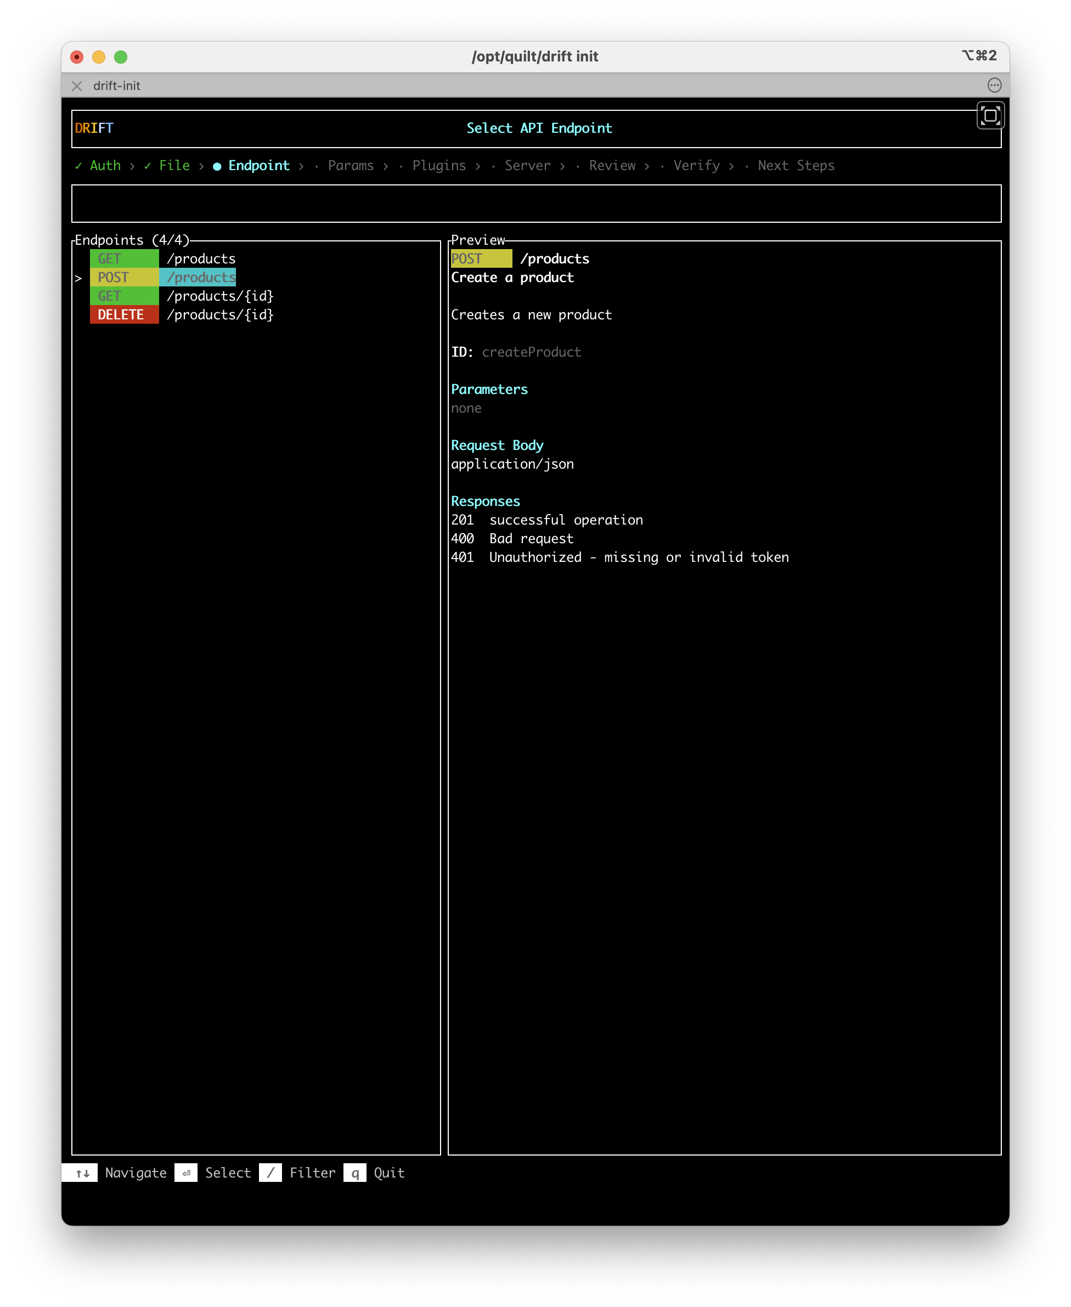
Task: Click the yellow POST badge in the preview panel
Action: (x=482, y=258)
